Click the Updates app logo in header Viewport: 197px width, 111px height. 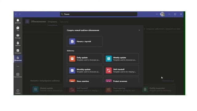coord(27,22)
